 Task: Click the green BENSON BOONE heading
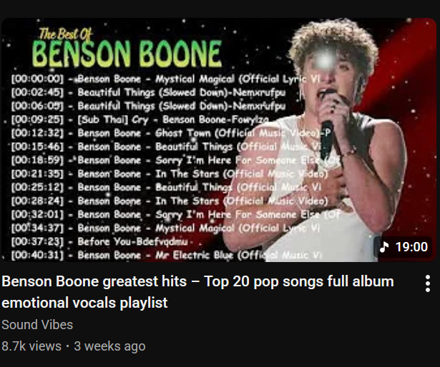127,54
